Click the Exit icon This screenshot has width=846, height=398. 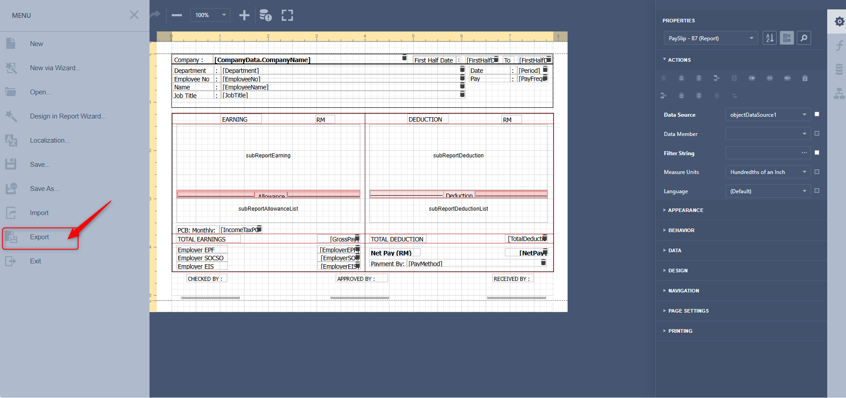tap(11, 261)
